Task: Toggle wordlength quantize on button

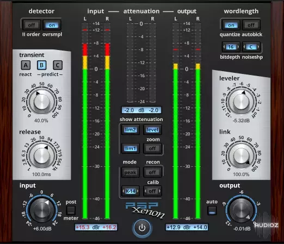Action: pyautogui.click(x=231, y=25)
